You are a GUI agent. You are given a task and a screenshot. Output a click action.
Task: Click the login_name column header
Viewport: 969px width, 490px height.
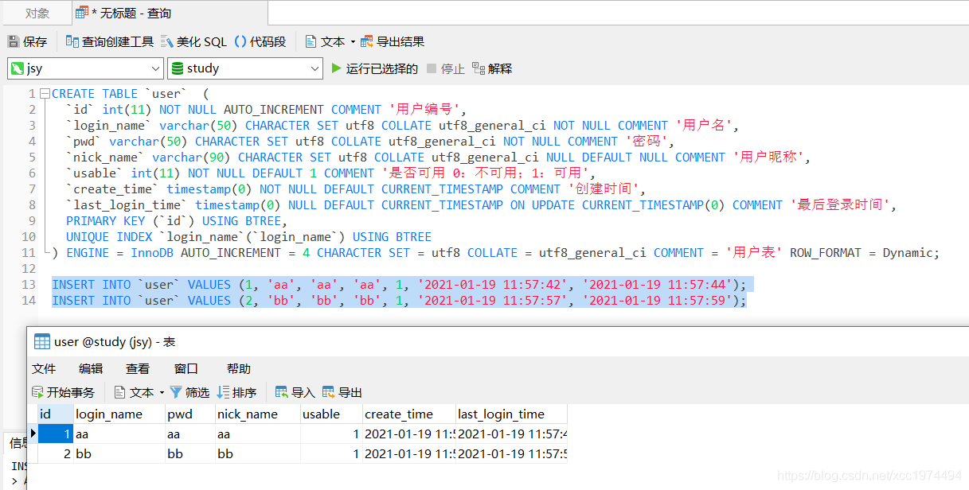tap(119, 414)
